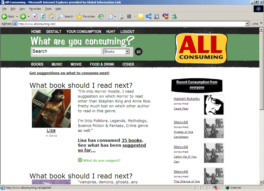This screenshot has width=264, height=191.
Task: Open the Pirates of the Caribbean link
Action: (183, 134)
